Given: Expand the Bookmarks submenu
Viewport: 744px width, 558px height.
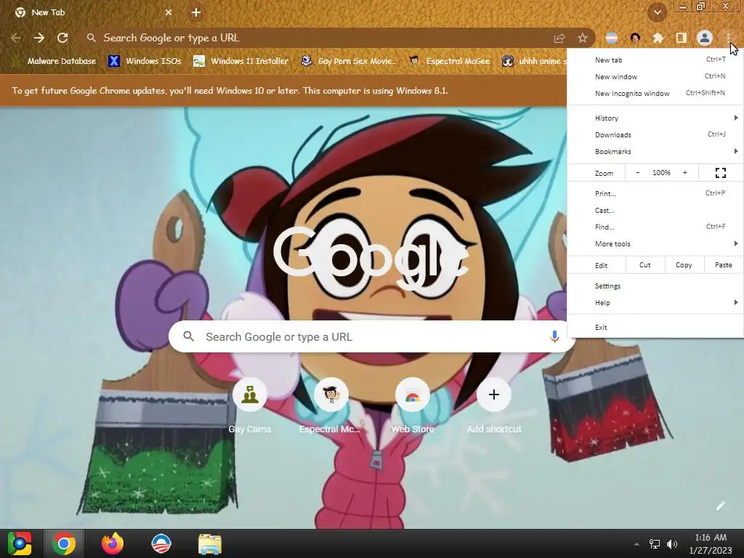Looking at the screenshot, I should pos(655,151).
